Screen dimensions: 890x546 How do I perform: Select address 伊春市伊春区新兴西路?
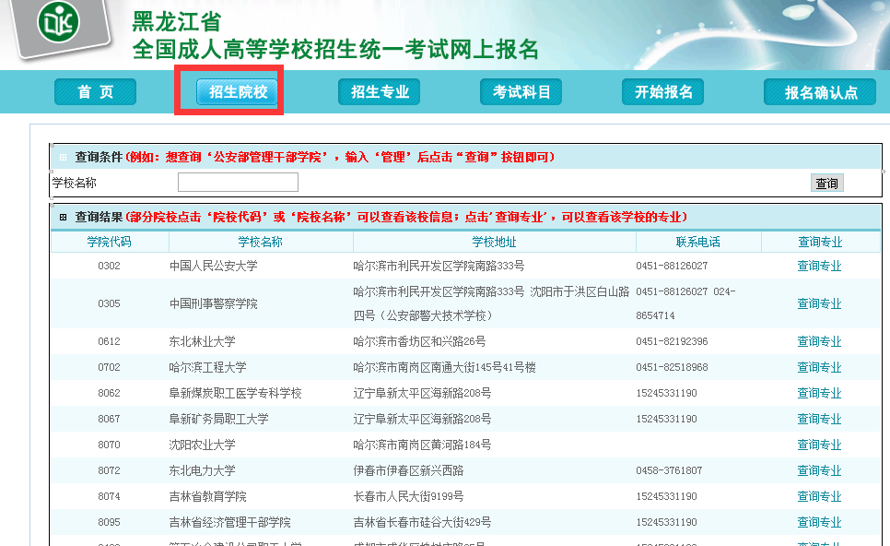[x=409, y=471]
